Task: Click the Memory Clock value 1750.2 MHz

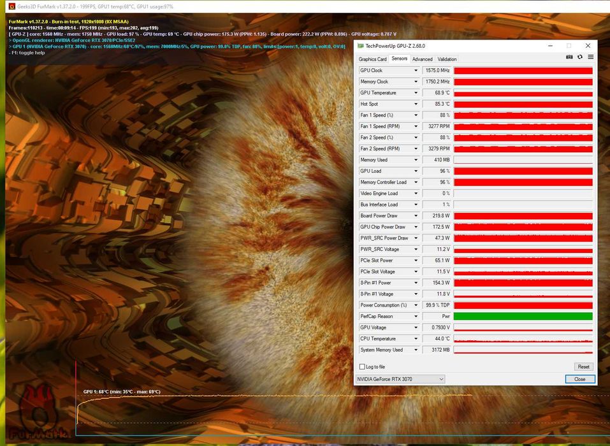Action: (x=437, y=82)
